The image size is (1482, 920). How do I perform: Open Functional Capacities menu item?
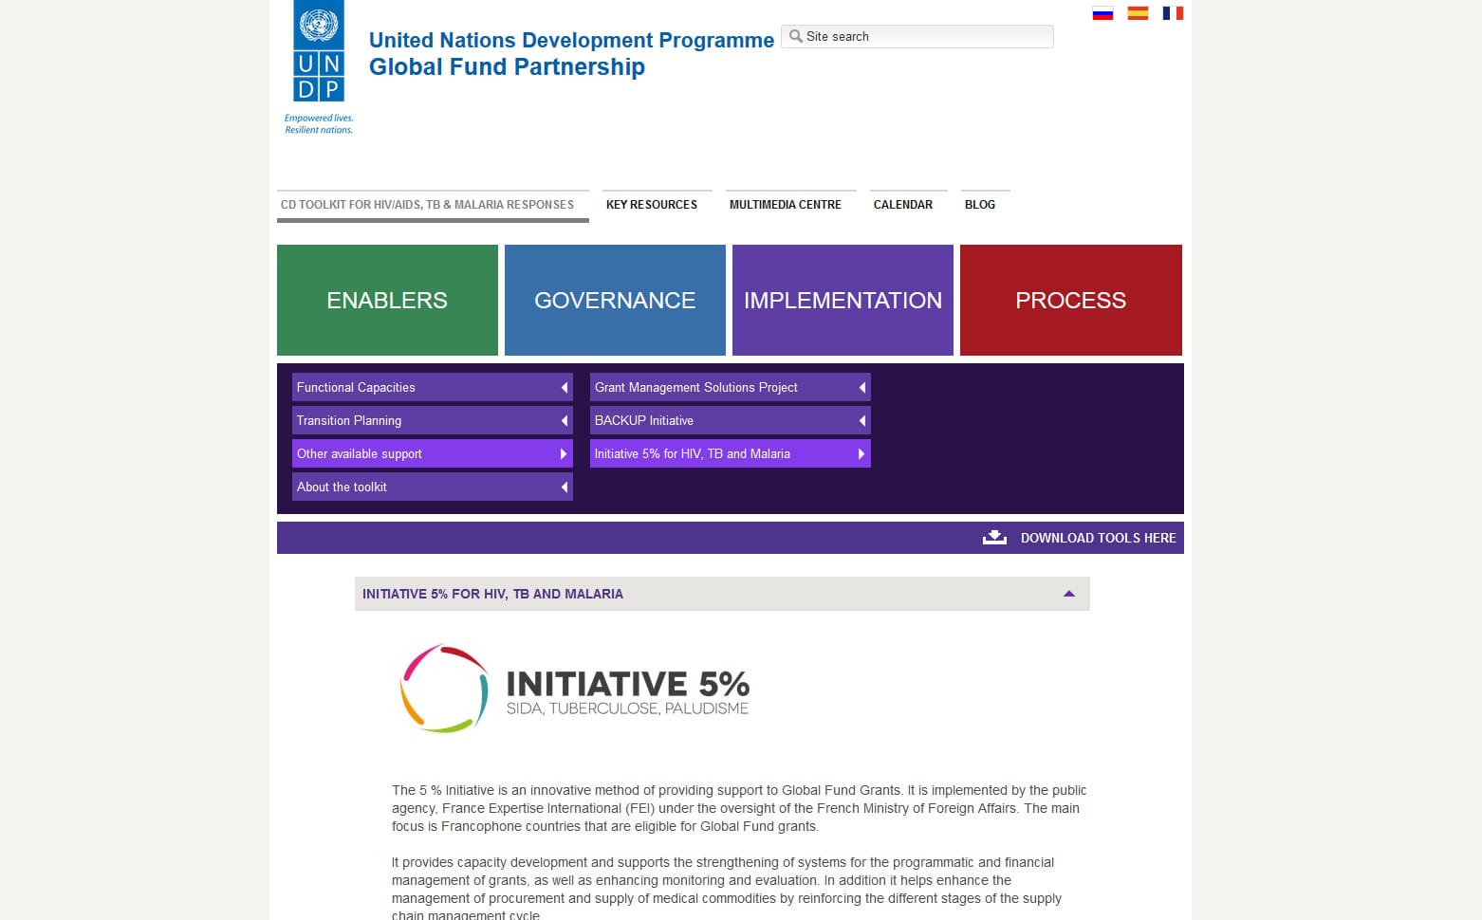click(x=433, y=387)
